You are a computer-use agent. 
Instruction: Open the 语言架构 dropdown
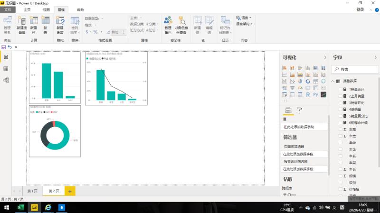[x=244, y=24]
